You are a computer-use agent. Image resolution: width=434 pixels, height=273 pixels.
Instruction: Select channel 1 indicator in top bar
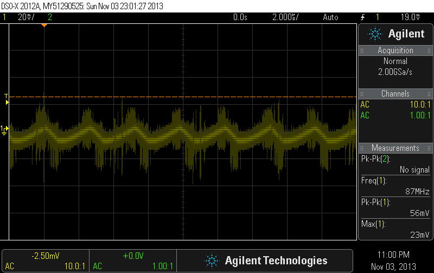tap(4, 17)
